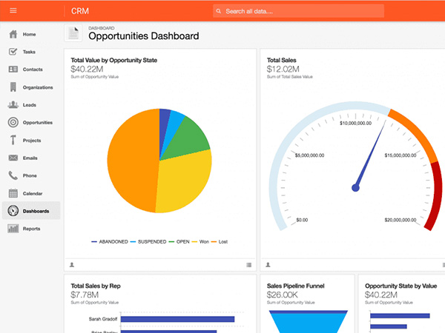Click the Projects hammer icon

(x=13, y=140)
